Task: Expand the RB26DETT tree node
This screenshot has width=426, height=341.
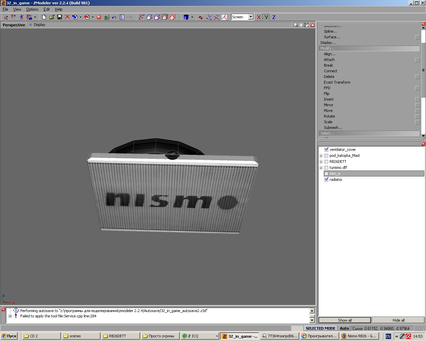Action: point(321,162)
